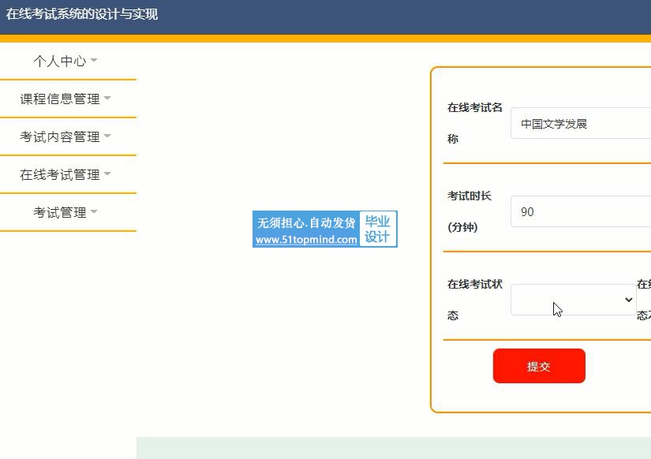Click the 在线考试系统的设计与实现 header title
The width and height of the screenshot is (651, 459).
(82, 14)
